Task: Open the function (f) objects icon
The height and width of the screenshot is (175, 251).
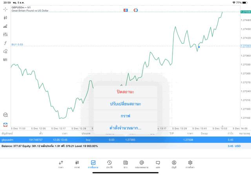Action: coord(5,43)
